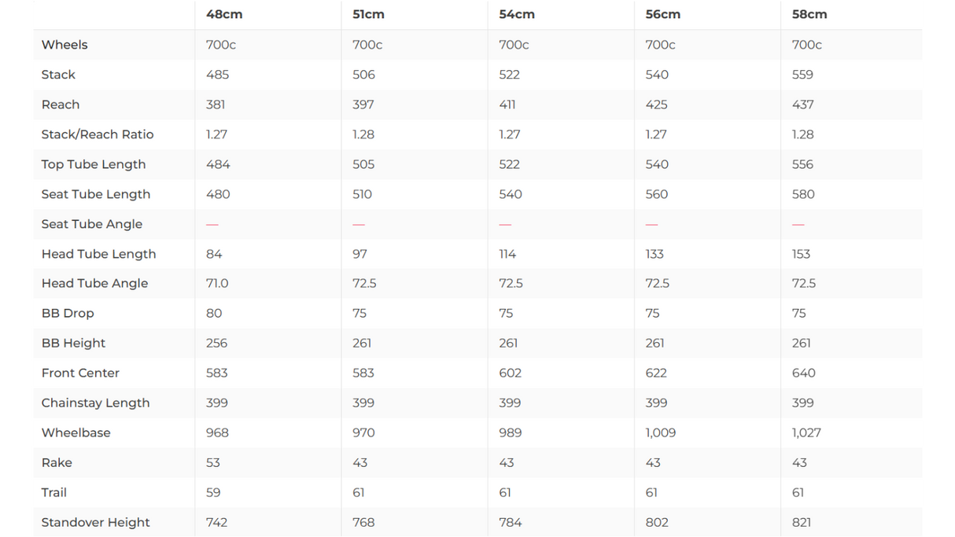This screenshot has width=955, height=537.
Task: Click the red dash under 48cm
Action: [212, 224]
